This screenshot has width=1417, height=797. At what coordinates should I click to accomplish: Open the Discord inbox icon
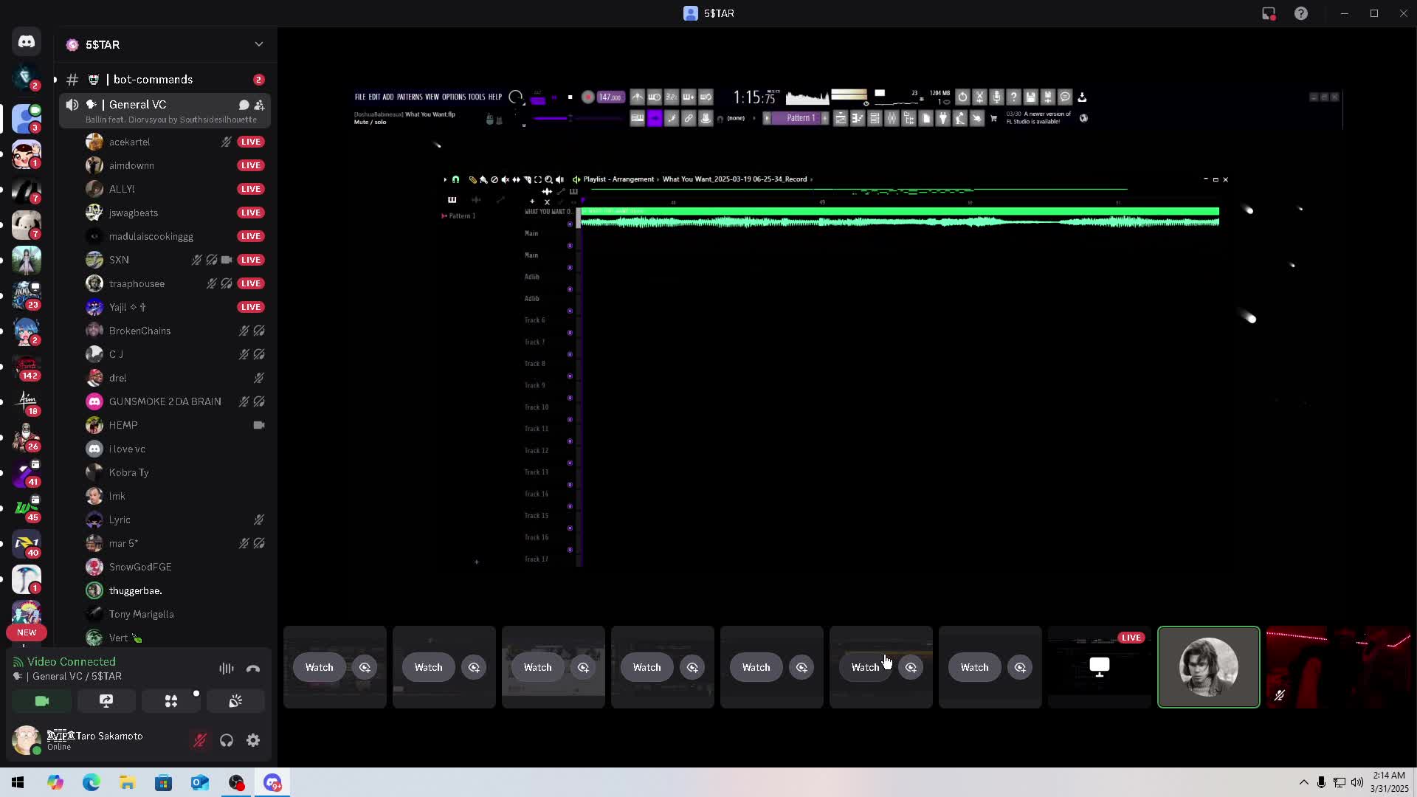[x=1269, y=13]
